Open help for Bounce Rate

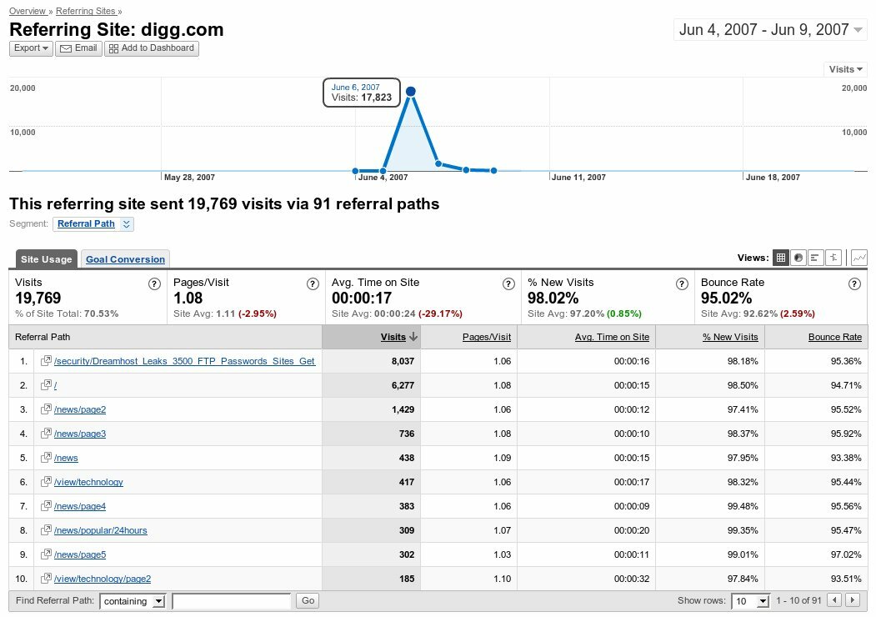tap(854, 284)
